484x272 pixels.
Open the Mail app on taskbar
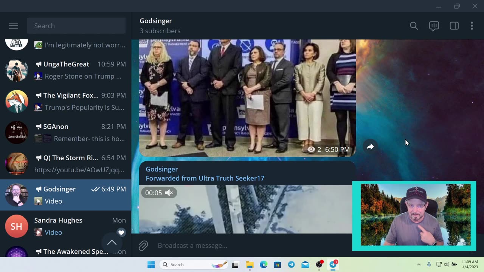pos(305,265)
